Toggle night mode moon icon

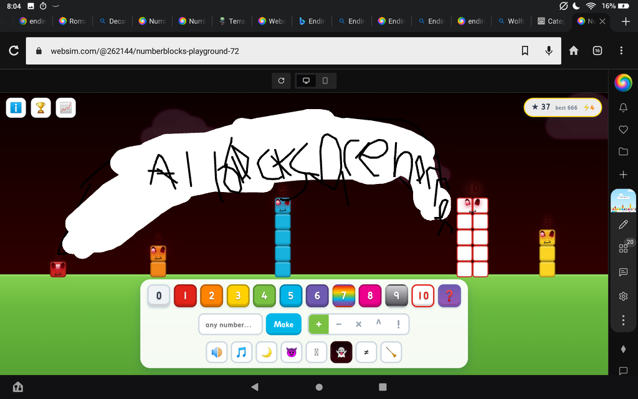click(x=267, y=352)
